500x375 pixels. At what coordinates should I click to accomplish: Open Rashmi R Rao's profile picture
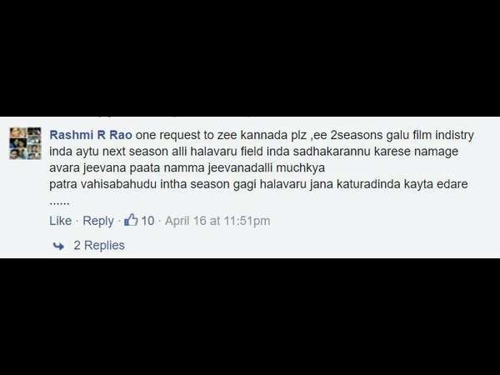25,143
